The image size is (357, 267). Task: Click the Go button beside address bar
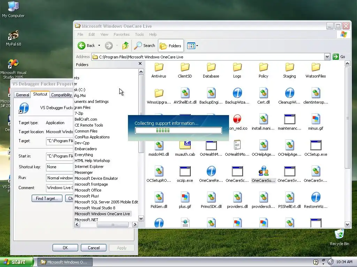[x=339, y=57]
